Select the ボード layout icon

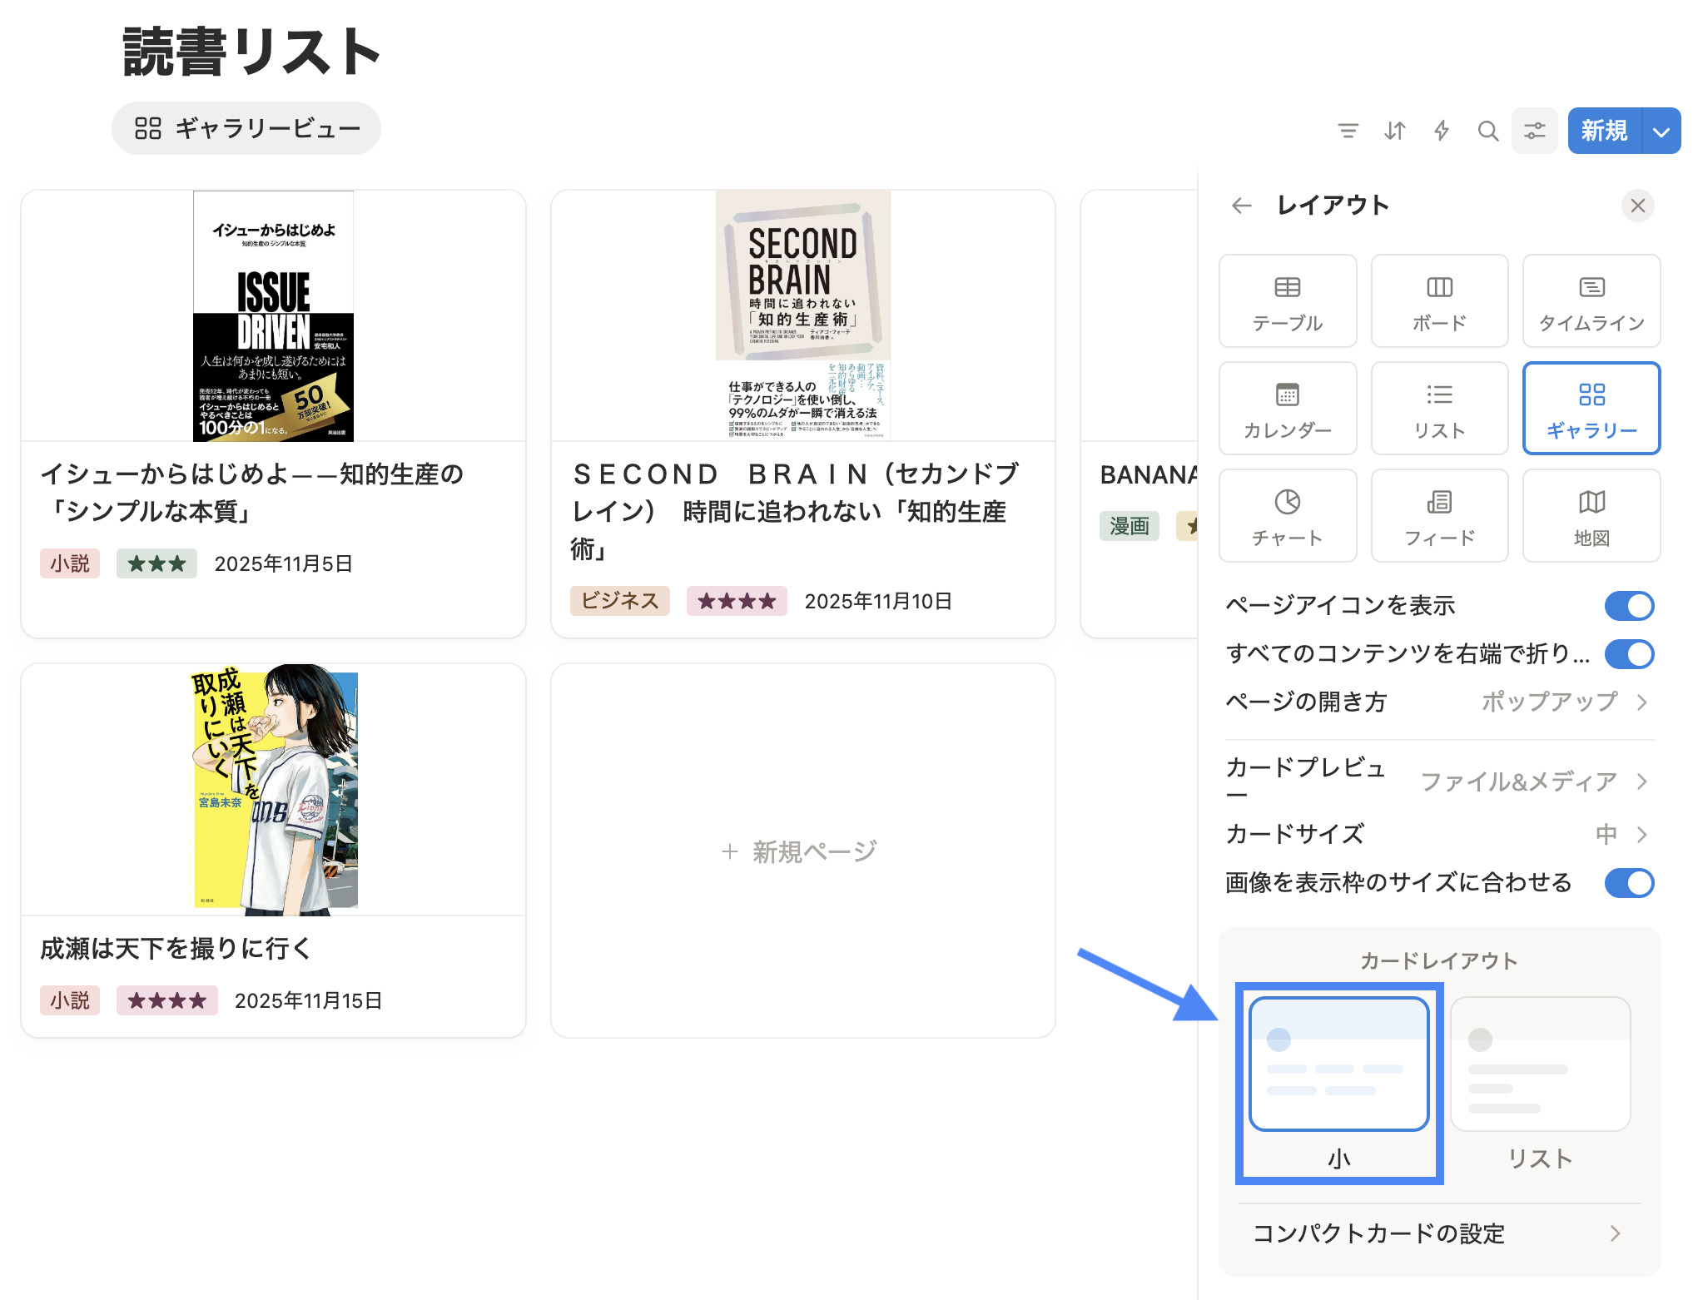coord(1439,301)
